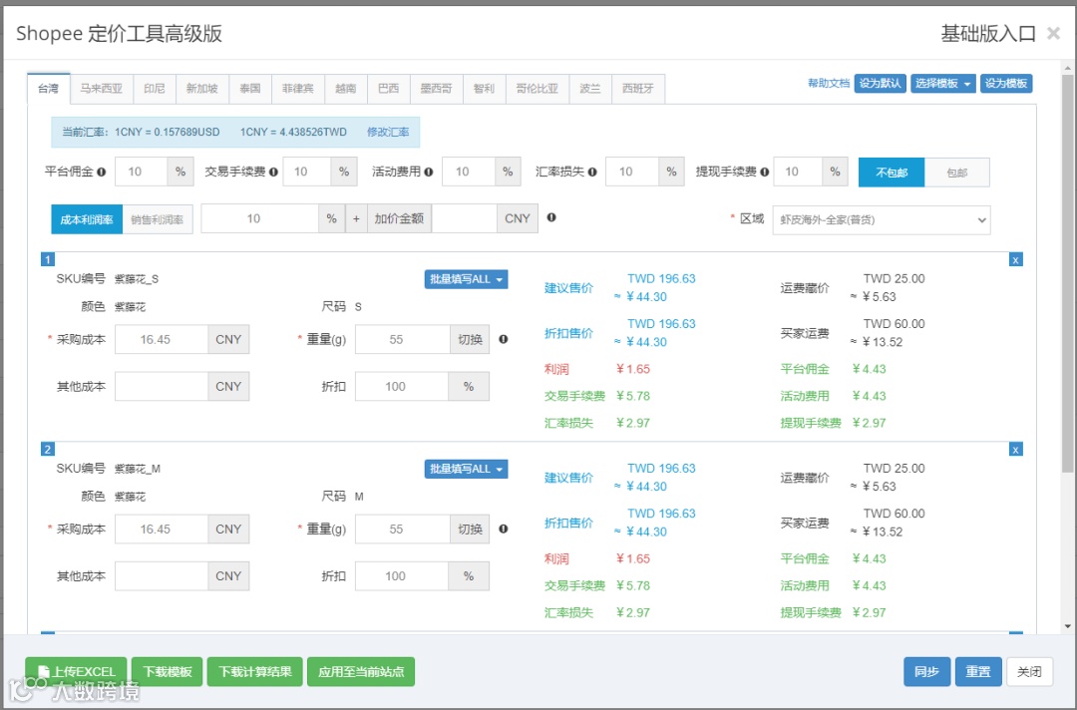Focus 重量(g) input for SKU 紫藤花_M
This screenshot has width=1077, height=710.
pyautogui.click(x=403, y=529)
